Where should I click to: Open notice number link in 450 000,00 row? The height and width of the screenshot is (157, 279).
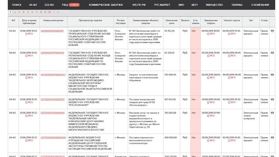[x=53, y=137]
